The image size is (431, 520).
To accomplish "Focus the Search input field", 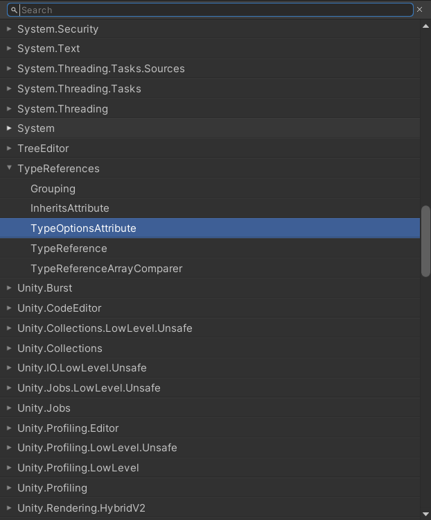I will [x=210, y=10].
